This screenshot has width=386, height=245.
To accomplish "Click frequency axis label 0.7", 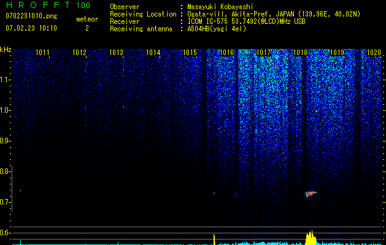I will 4,202.
